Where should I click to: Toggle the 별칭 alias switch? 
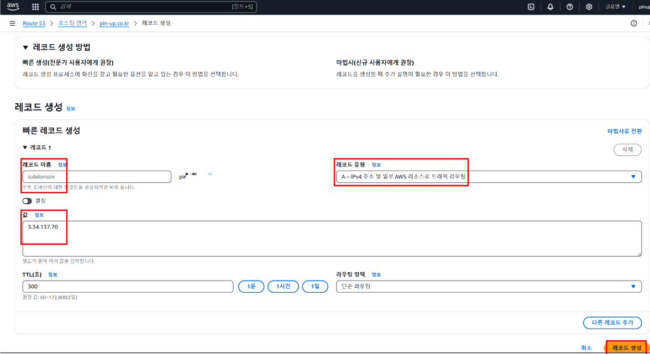(x=27, y=201)
